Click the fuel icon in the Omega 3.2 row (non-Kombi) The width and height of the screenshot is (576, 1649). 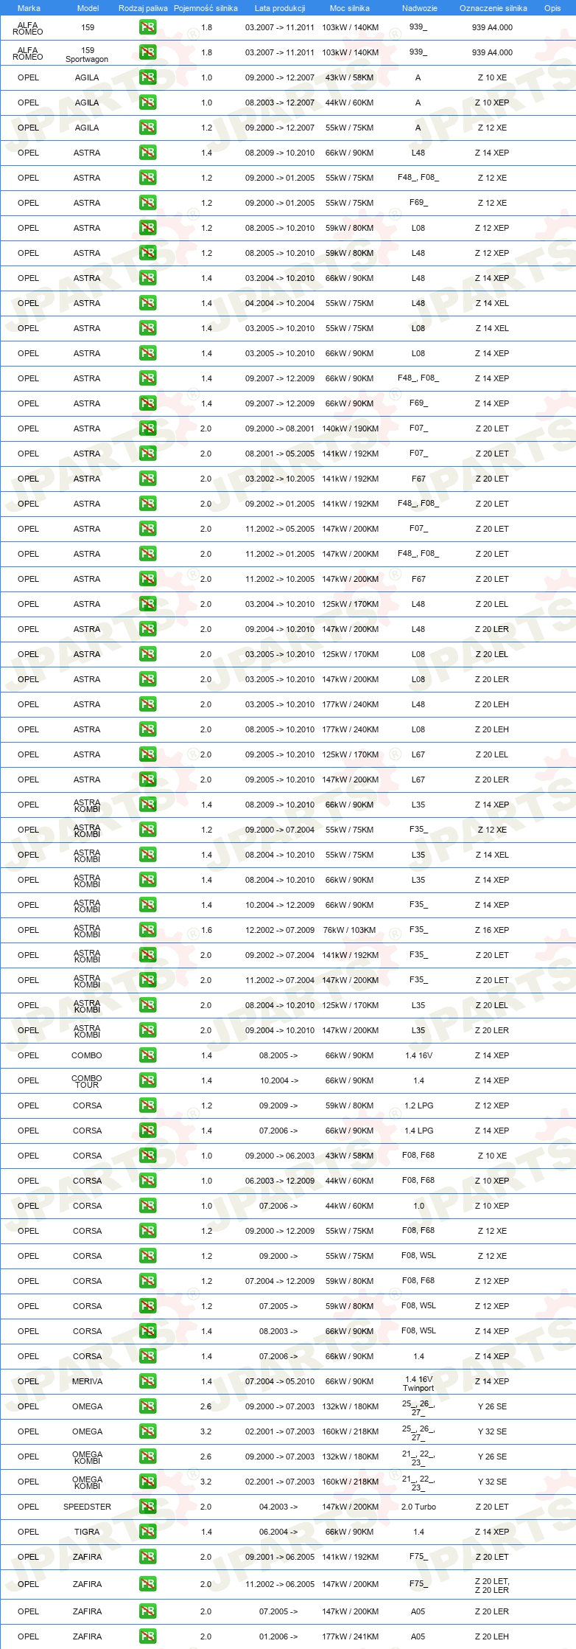point(147,1431)
